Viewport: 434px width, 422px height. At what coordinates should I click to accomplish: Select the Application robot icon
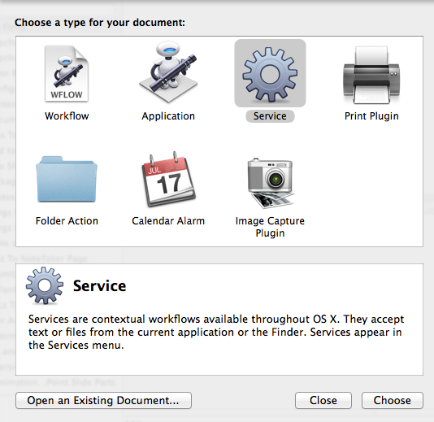tap(168, 72)
